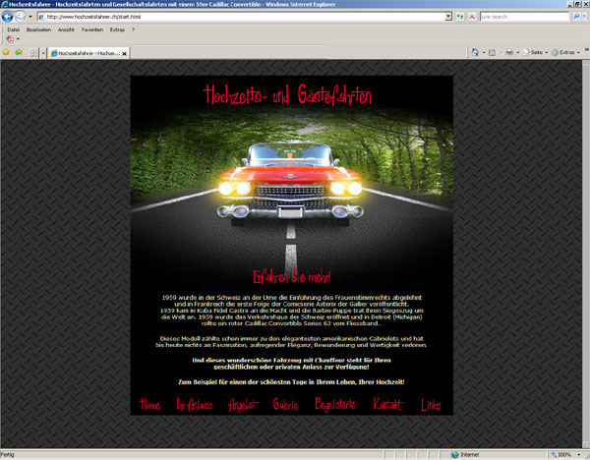Close the Hochzeitsfahrer tab
Image resolution: width=590 pixels, height=460 pixels.
(x=124, y=54)
